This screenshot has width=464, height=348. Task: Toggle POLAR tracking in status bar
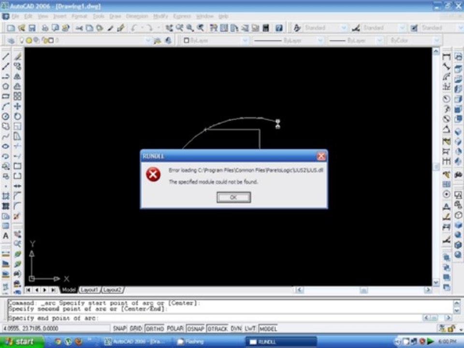(174, 329)
